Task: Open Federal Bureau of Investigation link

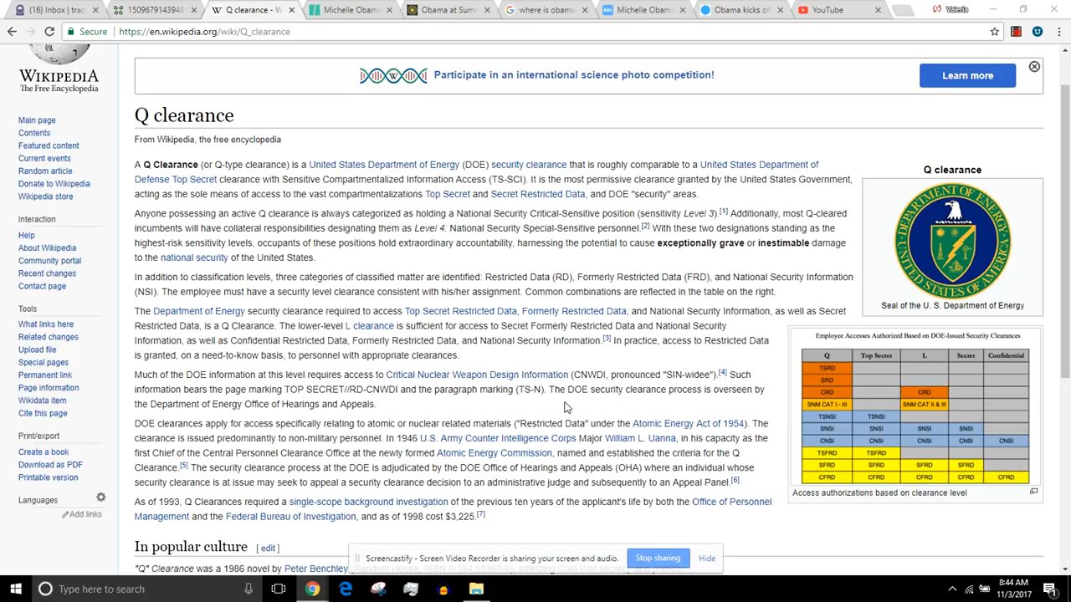Action: (x=290, y=516)
